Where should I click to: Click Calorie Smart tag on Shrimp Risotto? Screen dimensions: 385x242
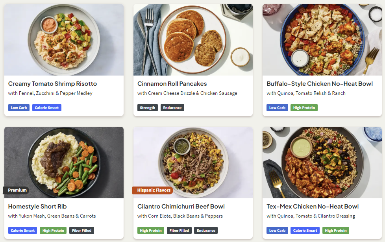[47, 108]
